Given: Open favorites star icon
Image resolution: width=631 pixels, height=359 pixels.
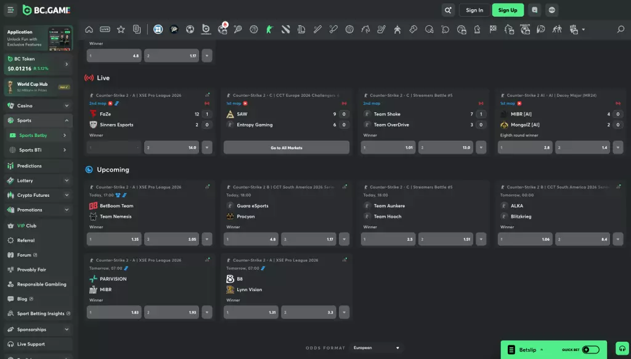Looking at the screenshot, I should click(x=121, y=30).
